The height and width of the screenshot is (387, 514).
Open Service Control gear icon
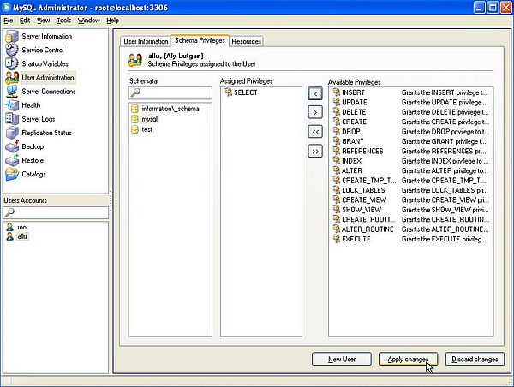click(12, 51)
